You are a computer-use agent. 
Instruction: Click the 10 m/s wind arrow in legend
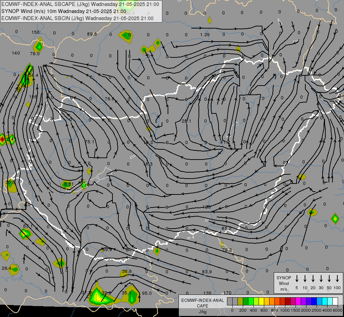point(305,279)
